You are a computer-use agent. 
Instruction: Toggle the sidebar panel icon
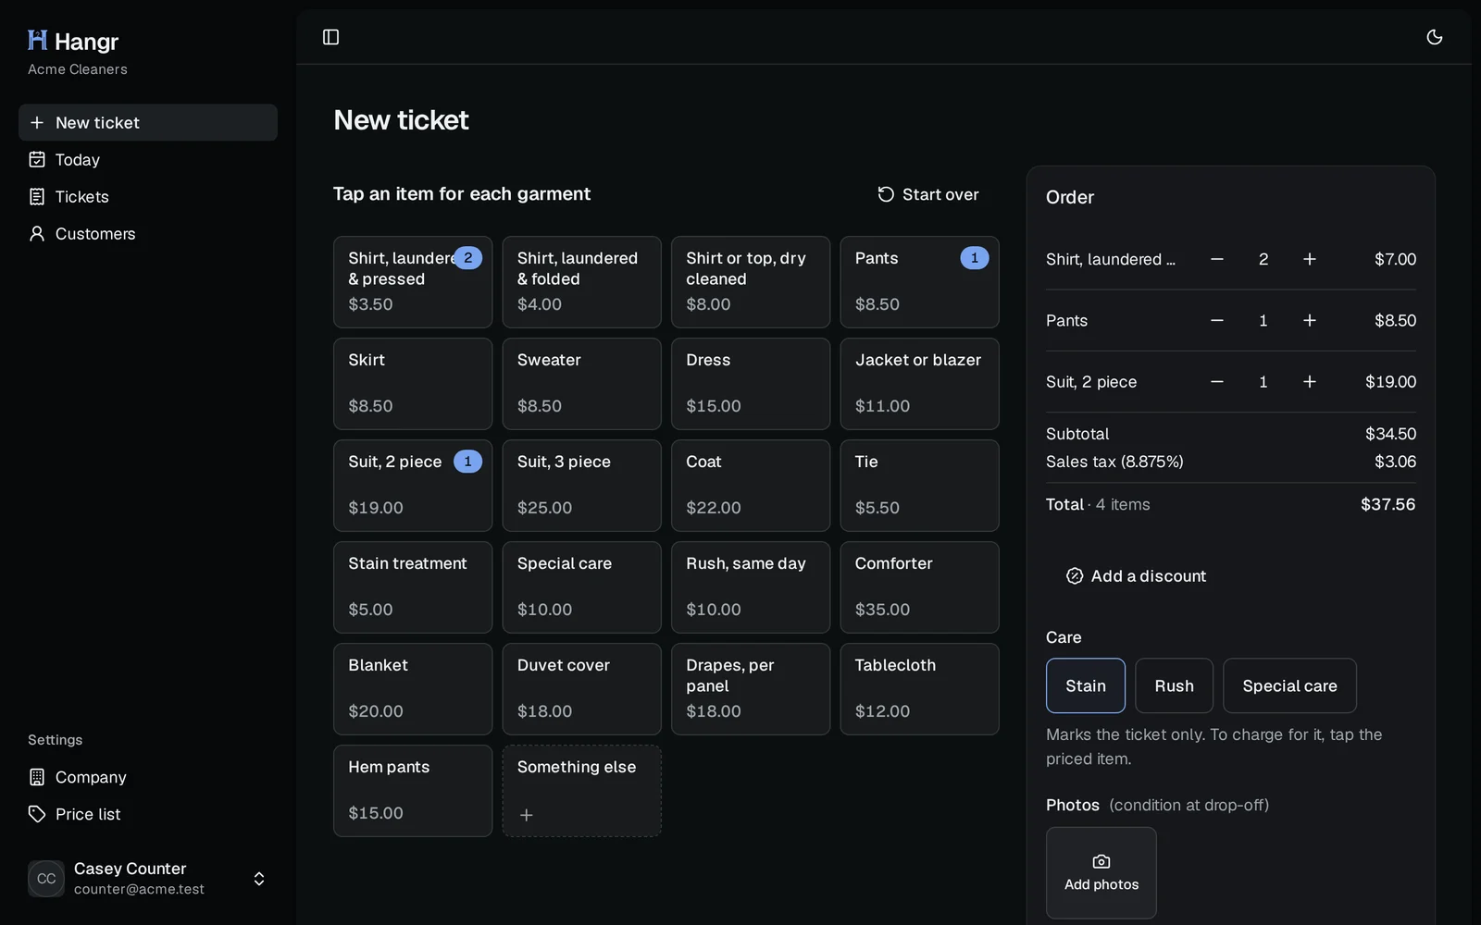[330, 37]
